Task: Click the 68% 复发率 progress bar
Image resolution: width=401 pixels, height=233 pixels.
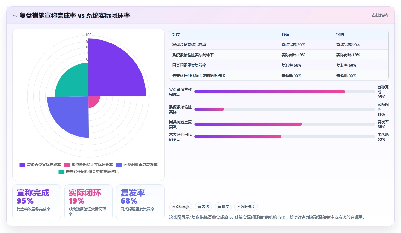Action: [284, 124]
